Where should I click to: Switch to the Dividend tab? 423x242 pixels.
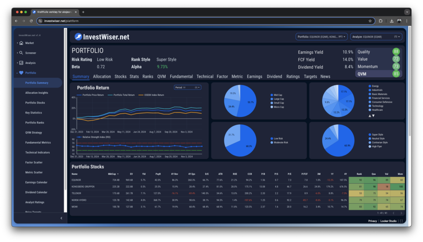[274, 77]
